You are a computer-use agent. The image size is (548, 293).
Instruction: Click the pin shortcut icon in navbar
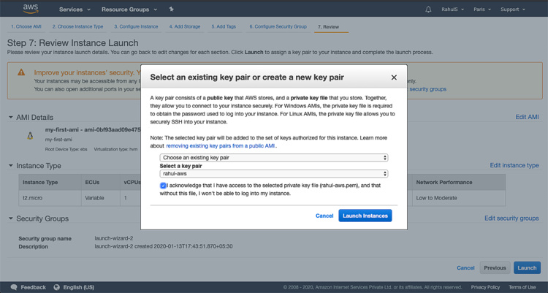(x=171, y=9)
